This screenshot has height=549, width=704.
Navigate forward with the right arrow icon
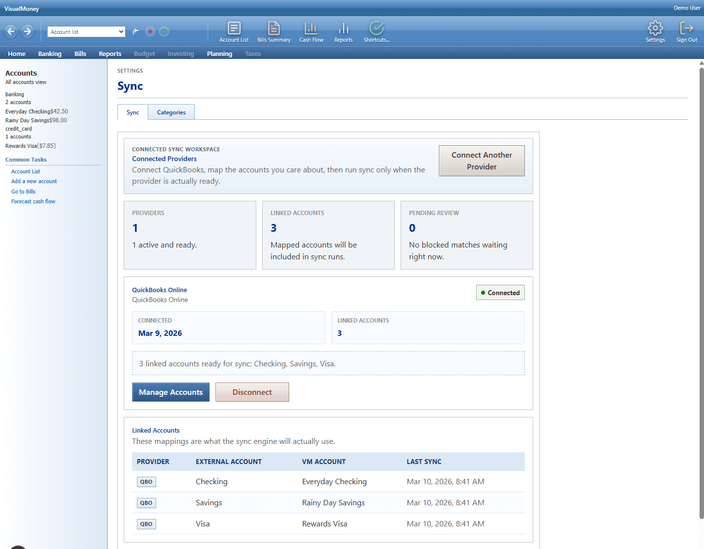click(27, 31)
